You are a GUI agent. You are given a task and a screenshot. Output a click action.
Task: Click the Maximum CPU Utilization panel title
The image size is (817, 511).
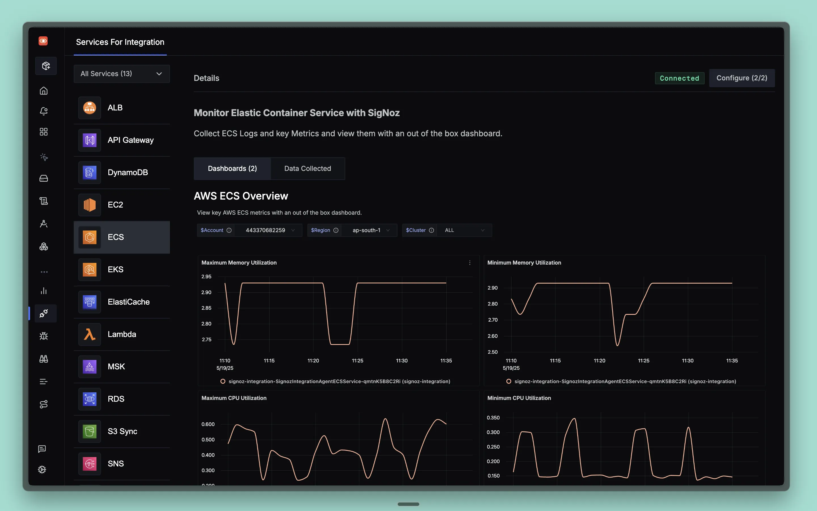coord(234,398)
